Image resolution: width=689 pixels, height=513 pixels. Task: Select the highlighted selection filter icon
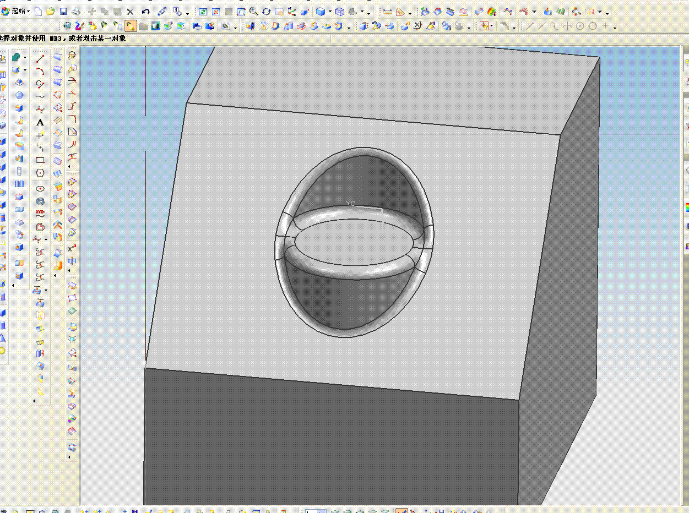(x=131, y=25)
